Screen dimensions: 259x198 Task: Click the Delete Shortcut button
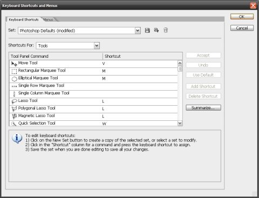(203, 96)
